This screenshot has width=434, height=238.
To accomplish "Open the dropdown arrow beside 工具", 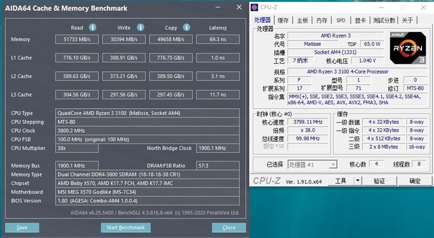I will tap(358, 181).
